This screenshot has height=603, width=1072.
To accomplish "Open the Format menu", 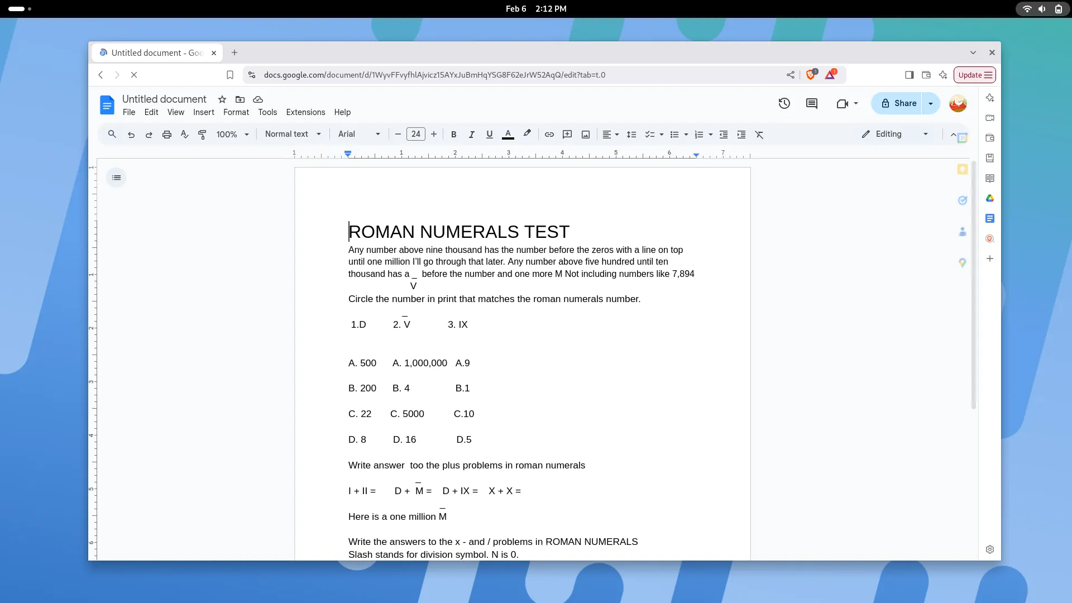I will pyautogui.click(x=236, y=112).
